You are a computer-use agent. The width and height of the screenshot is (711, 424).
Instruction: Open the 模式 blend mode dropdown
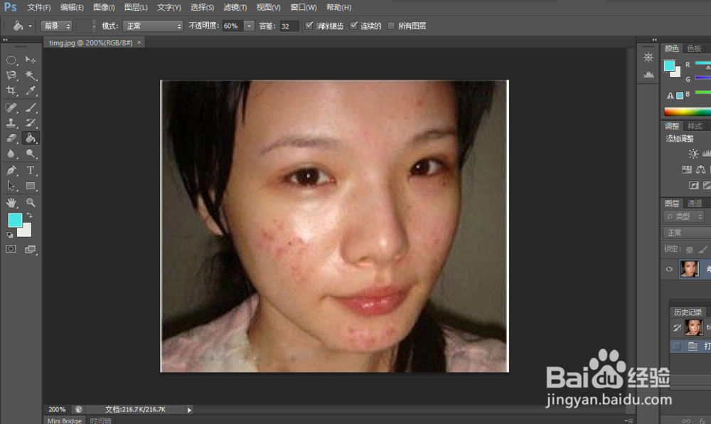(x=152, y=26)
